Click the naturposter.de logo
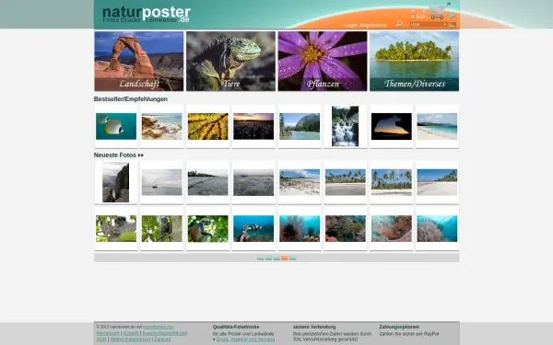 147,15
